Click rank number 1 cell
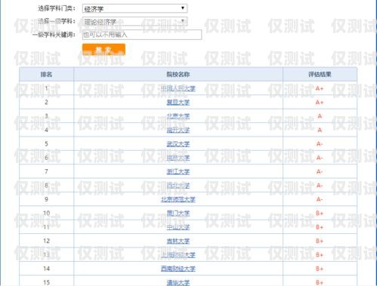377x286 pixels. 46,88
